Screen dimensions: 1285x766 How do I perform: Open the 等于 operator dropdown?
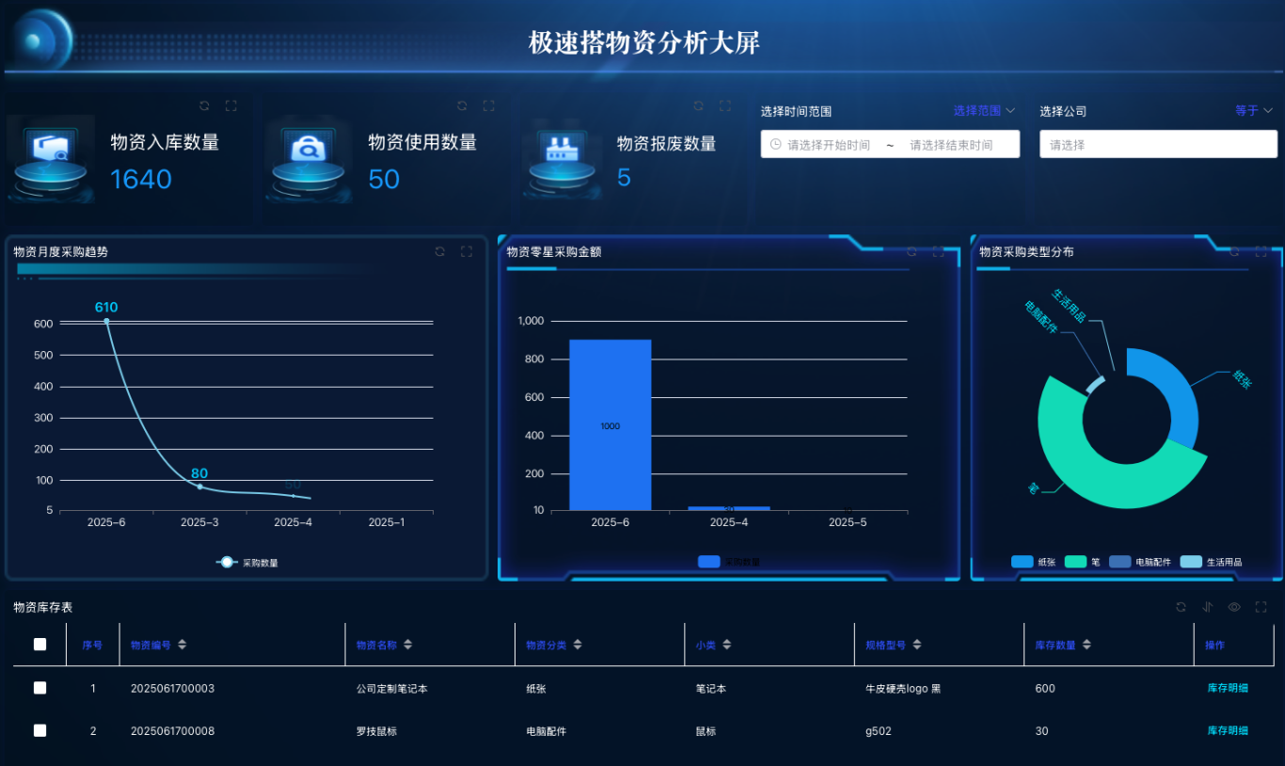pos(1254,111)
